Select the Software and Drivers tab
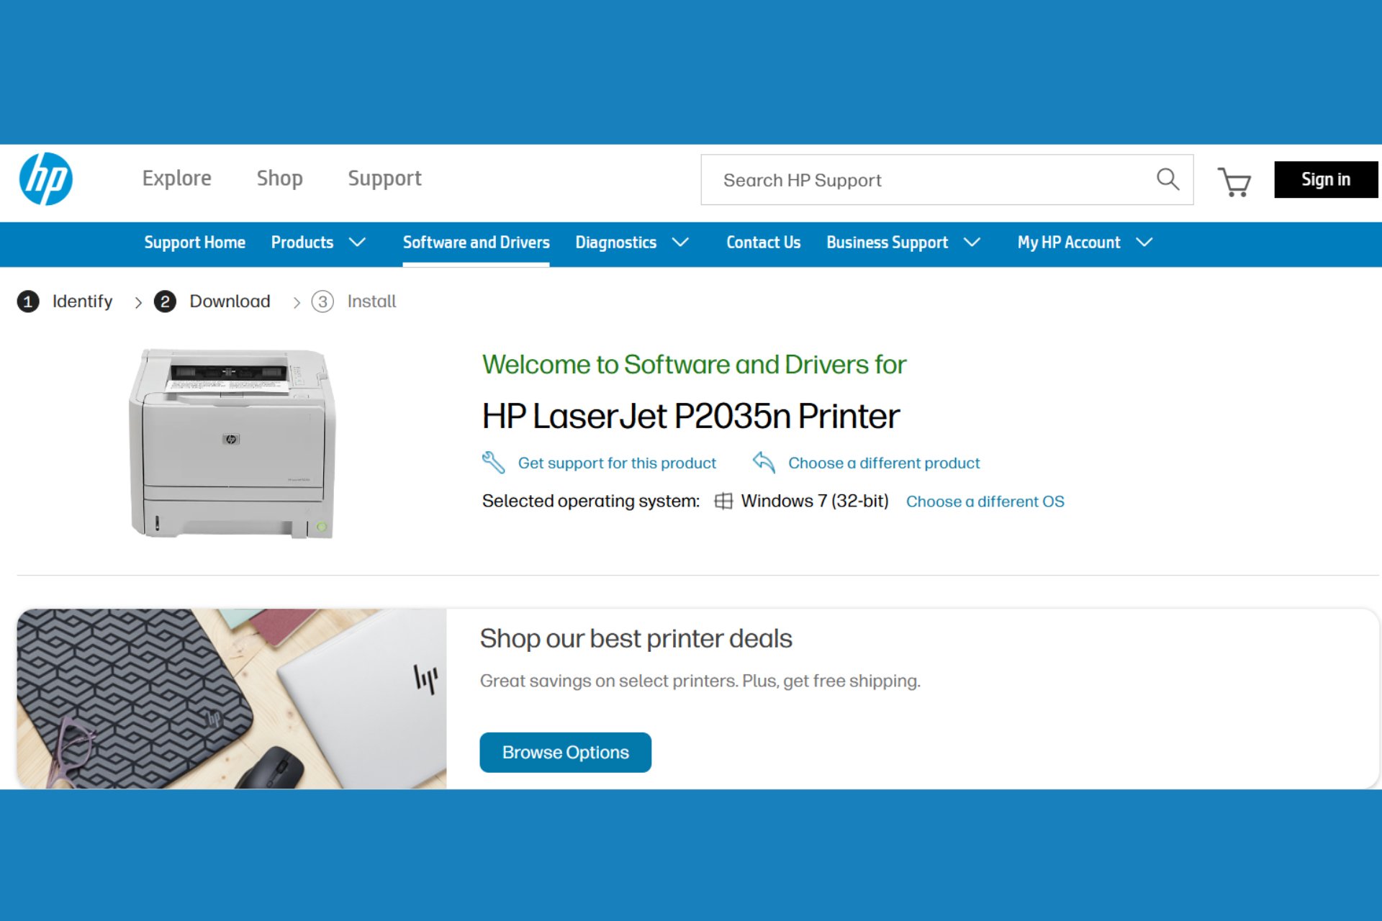Image resolution: width=1382 pixels, height=921 pixels. pyautogui.click(x=476, y=242)
